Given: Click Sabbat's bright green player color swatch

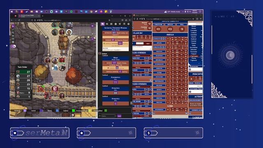Looking at the screenshot, I should [73, 111].
